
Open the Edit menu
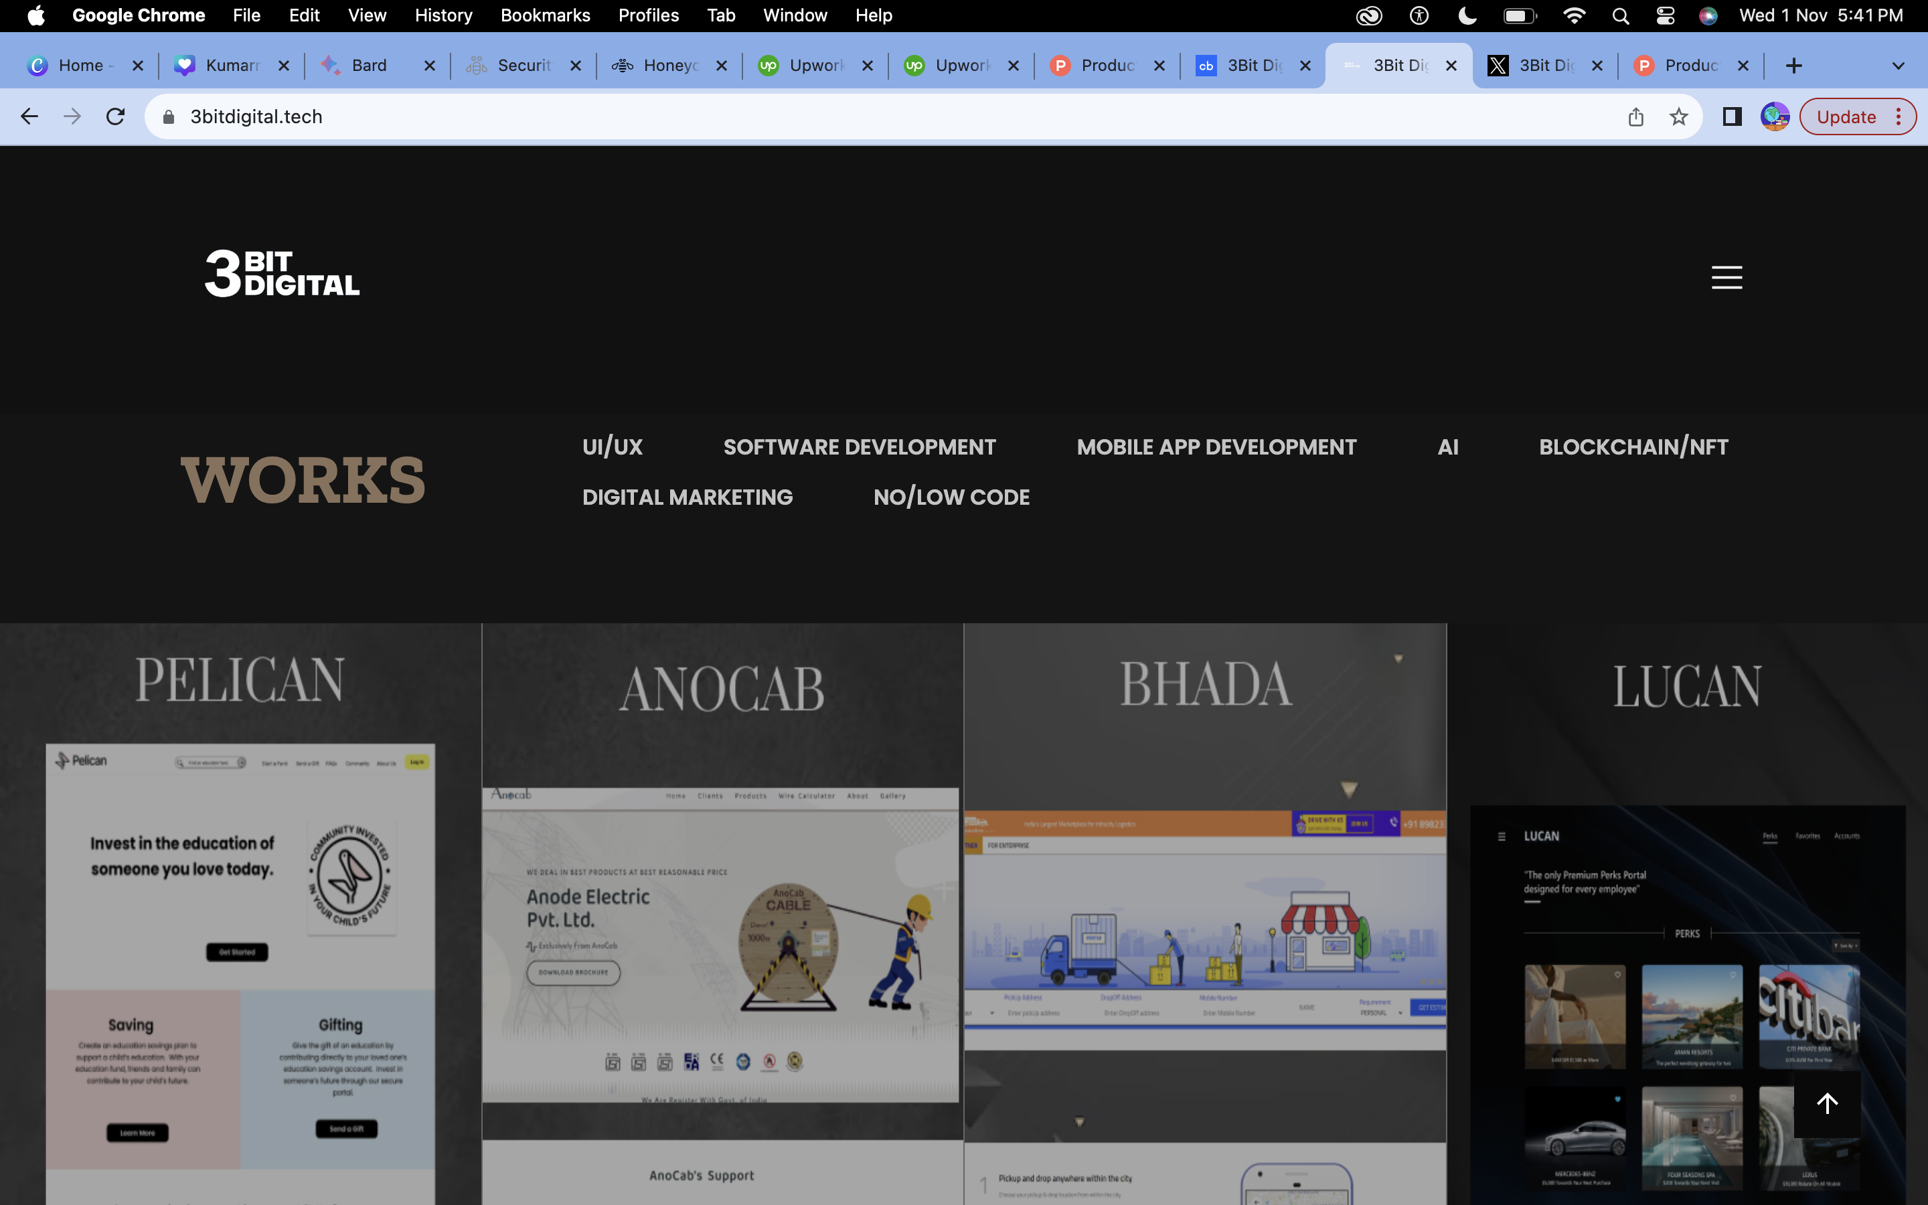(305, 15)
